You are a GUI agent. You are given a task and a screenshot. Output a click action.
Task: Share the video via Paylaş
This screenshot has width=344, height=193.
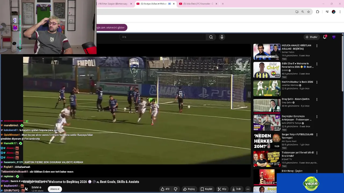pos(189,189)
